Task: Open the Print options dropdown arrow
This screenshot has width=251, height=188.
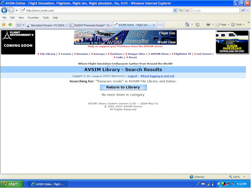Action: click(213, 24)
